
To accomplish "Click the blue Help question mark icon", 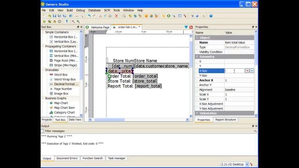I will tap(211, 16).
